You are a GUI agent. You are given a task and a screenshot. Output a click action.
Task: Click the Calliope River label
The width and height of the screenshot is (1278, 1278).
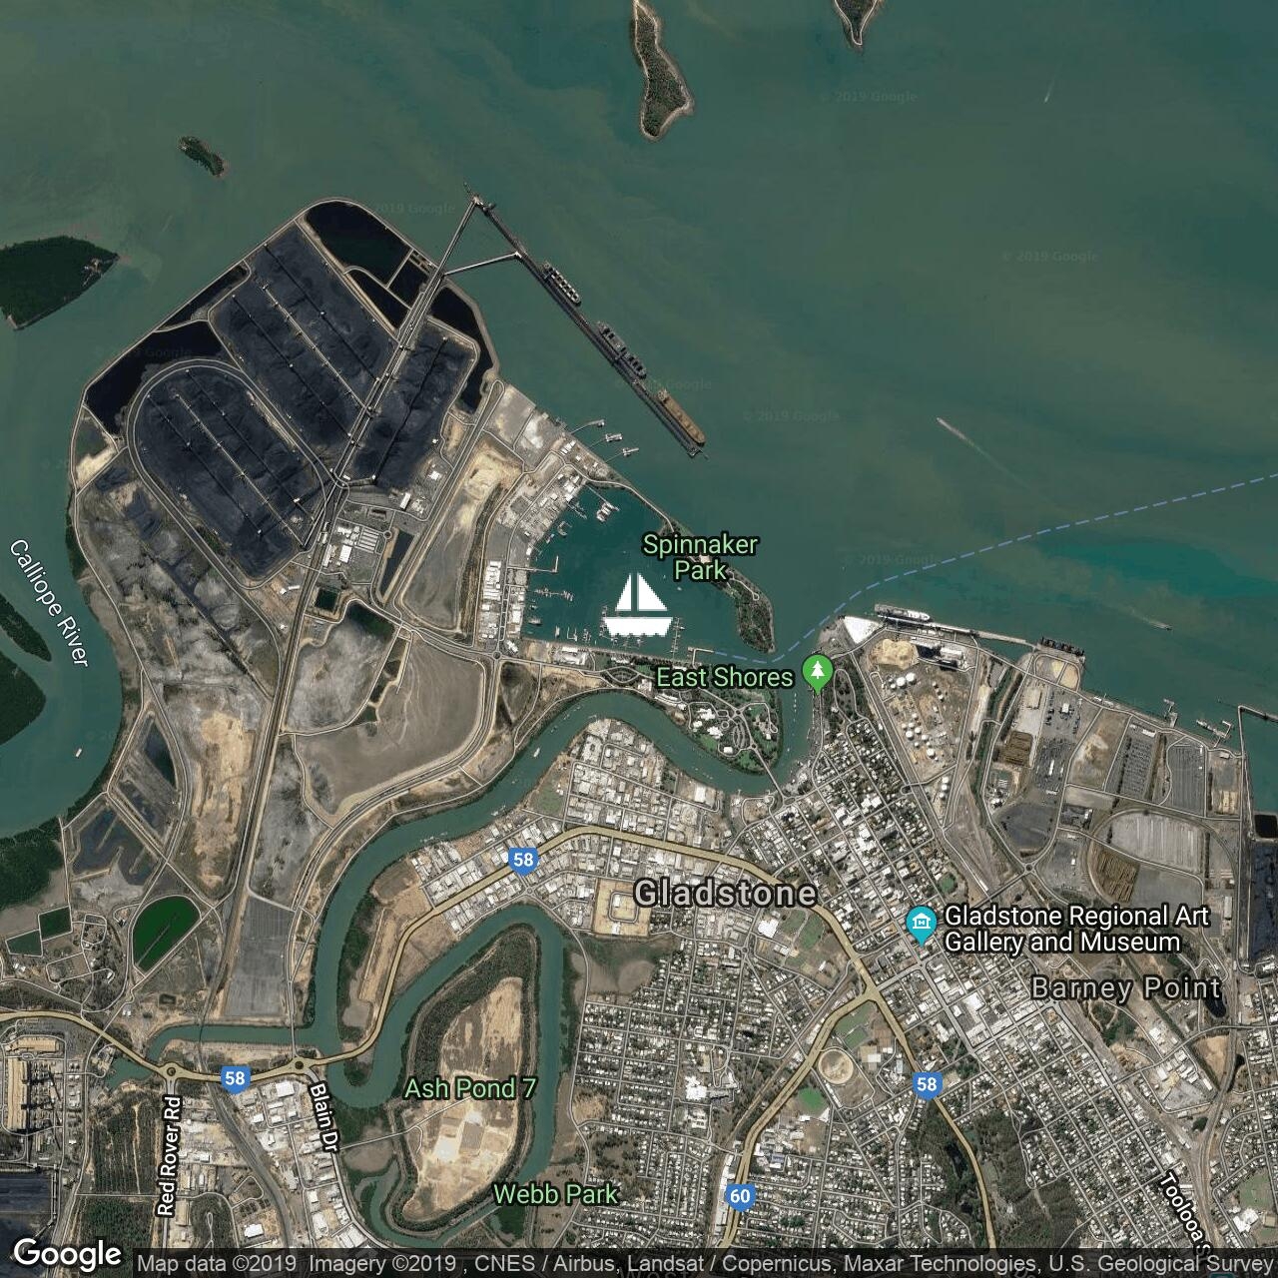click(50, 602)
